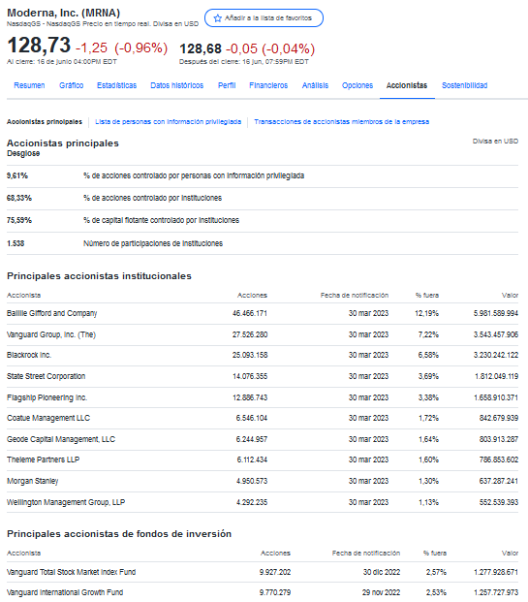The width and height of the screenshot is (528, 602).
Task: Click the main price 128,73
Action: point(39,45)
